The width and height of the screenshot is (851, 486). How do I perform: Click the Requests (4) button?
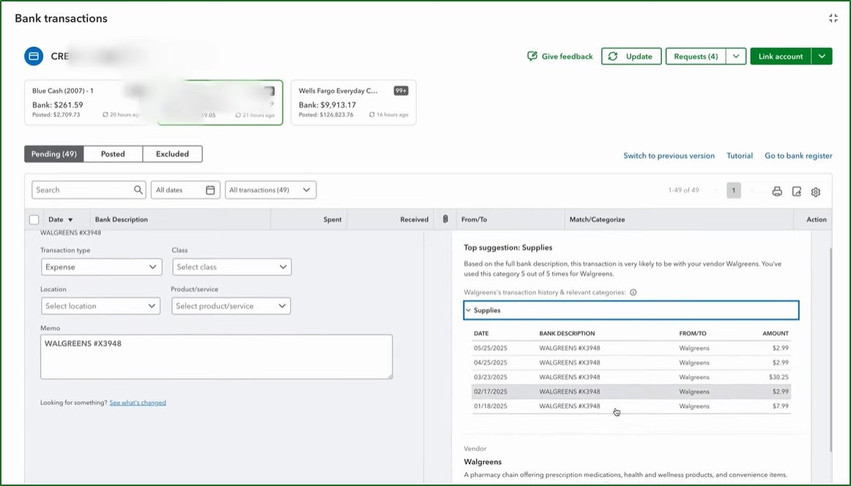[696, 56]
